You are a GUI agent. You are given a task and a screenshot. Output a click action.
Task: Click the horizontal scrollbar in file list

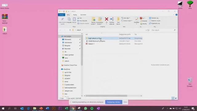pos(106,96)
